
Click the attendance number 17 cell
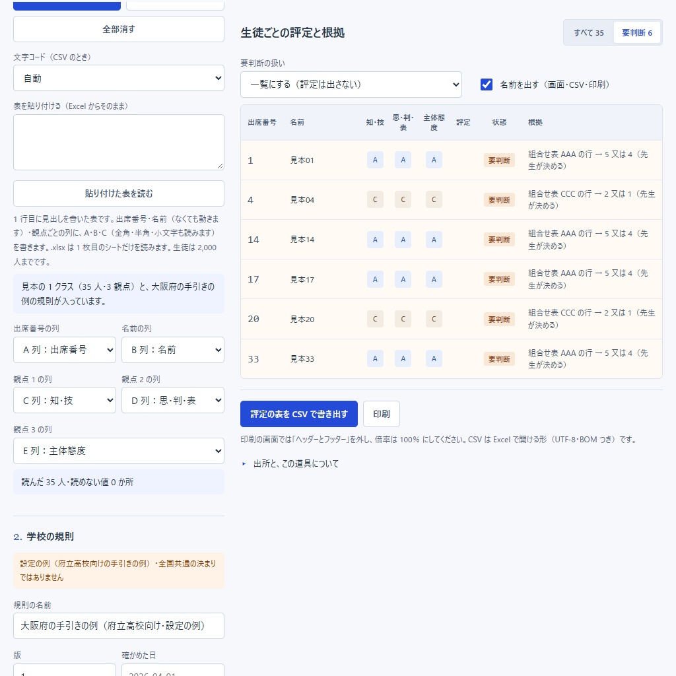click(253, 279)
